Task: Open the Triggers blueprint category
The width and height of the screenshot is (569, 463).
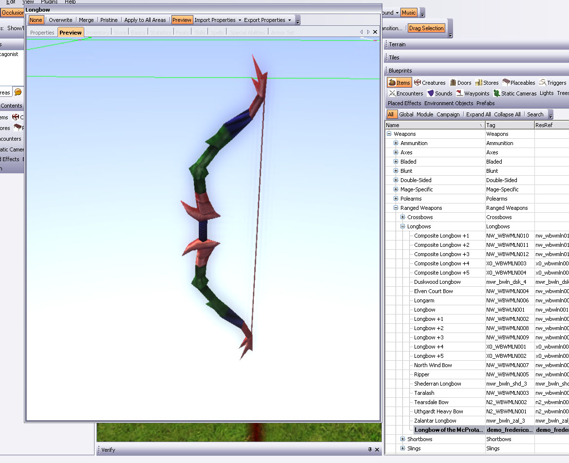Action: [552, 83]
